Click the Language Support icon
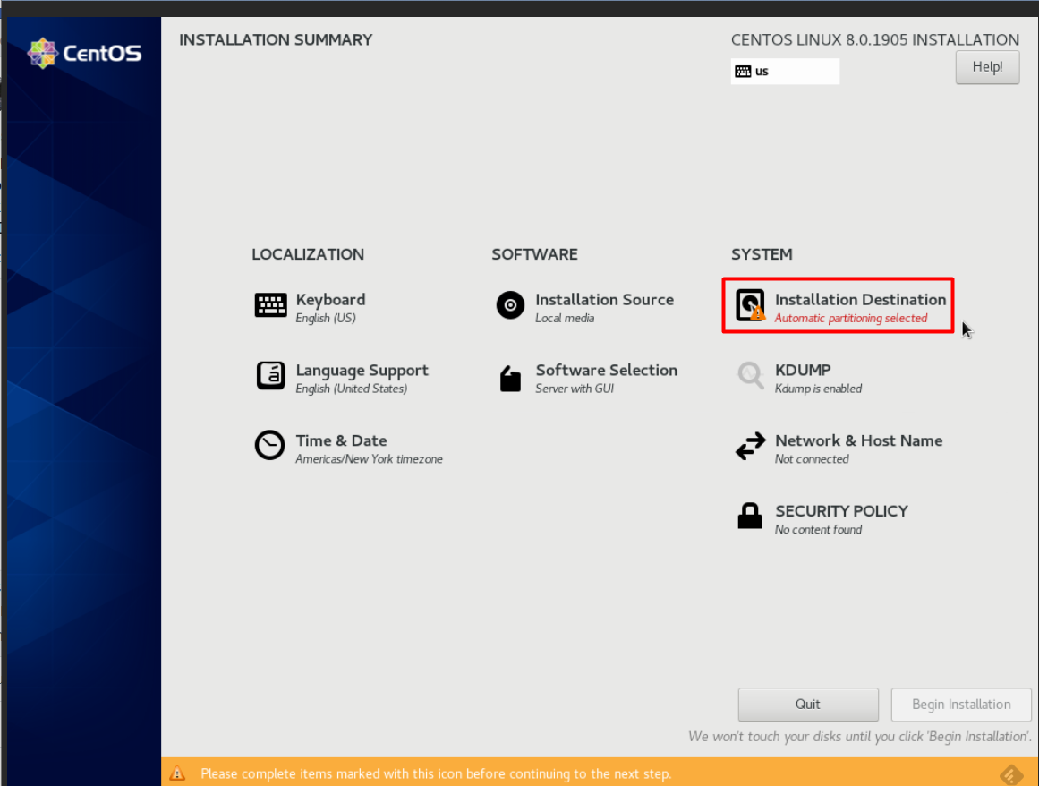Viewport: 1039px width, 786px height. 270,376
